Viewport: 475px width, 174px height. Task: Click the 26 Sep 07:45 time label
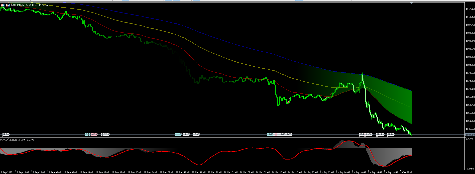point(70,172)
